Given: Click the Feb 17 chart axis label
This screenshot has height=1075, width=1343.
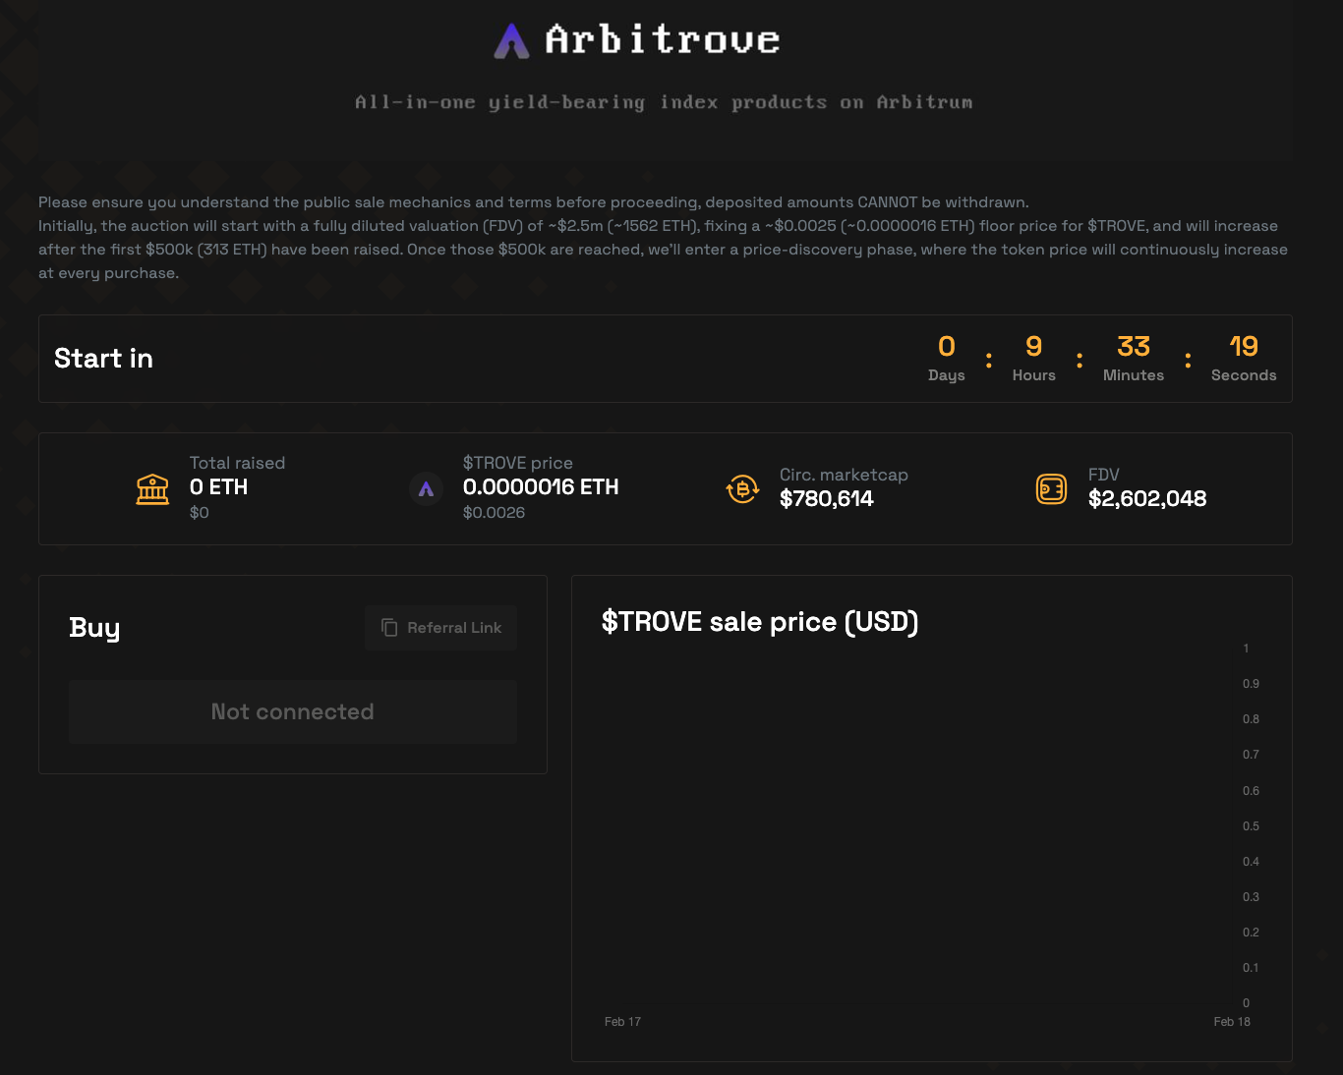Looking at the screenshot, I should point(622,1022).
